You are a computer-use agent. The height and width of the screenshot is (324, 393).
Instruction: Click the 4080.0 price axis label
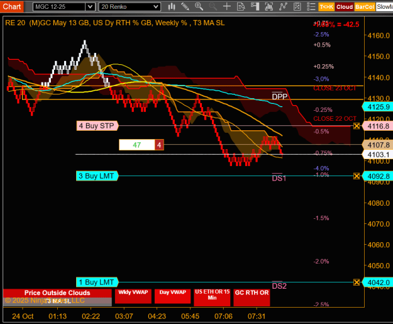point(379,203)
